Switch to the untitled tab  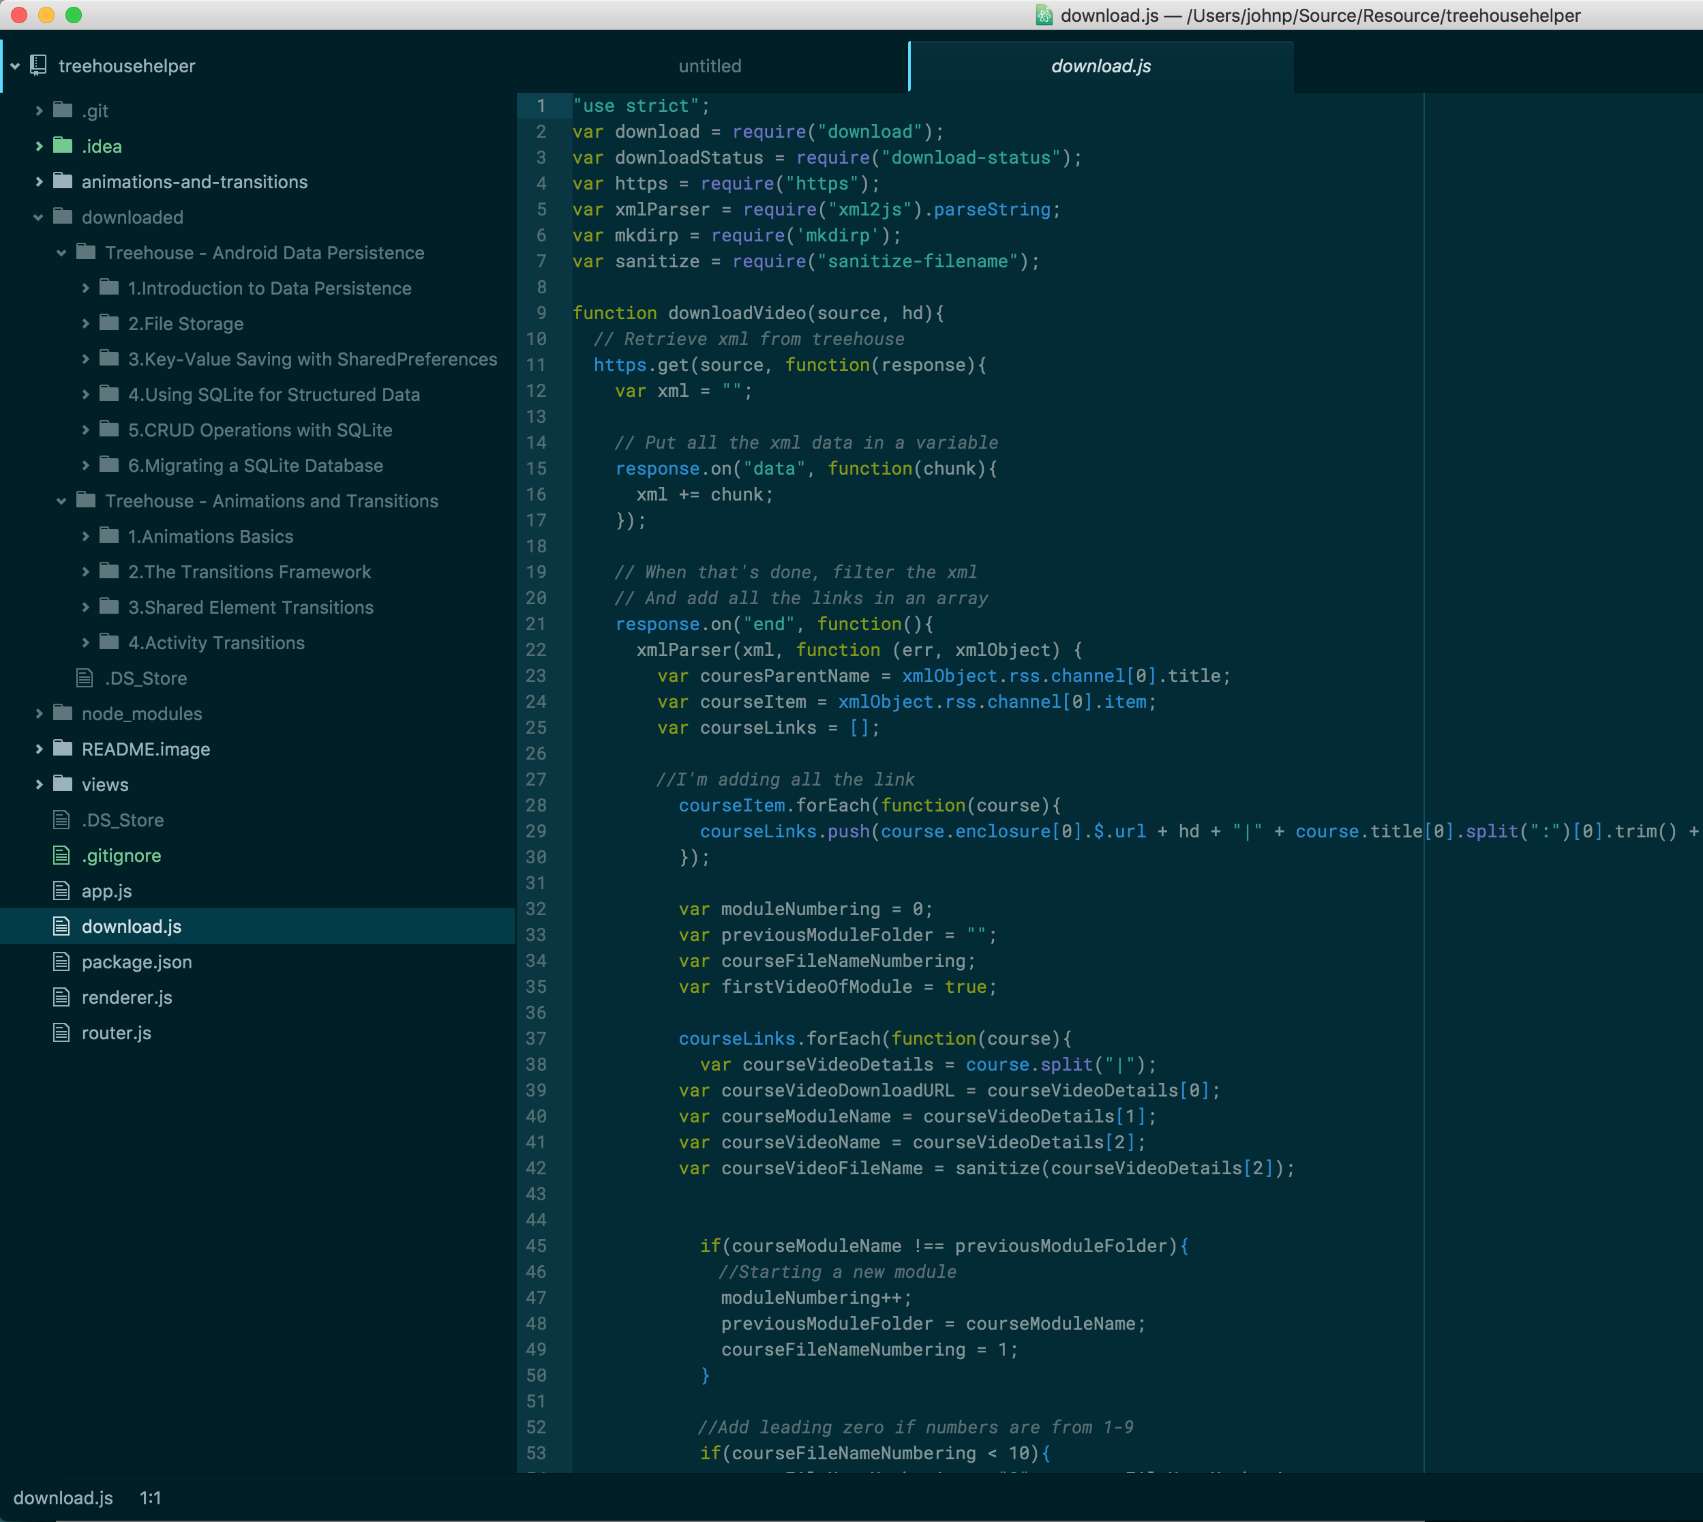pyautogui.click(x=709, y=66)
